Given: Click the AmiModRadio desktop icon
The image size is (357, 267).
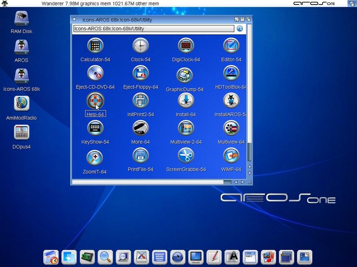Looking at the screenshot, I should tap(22, 103).
